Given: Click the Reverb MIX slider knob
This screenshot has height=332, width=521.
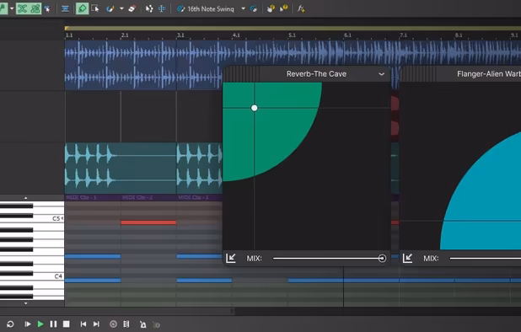Looking at the screenshot, I should [382, 259].
